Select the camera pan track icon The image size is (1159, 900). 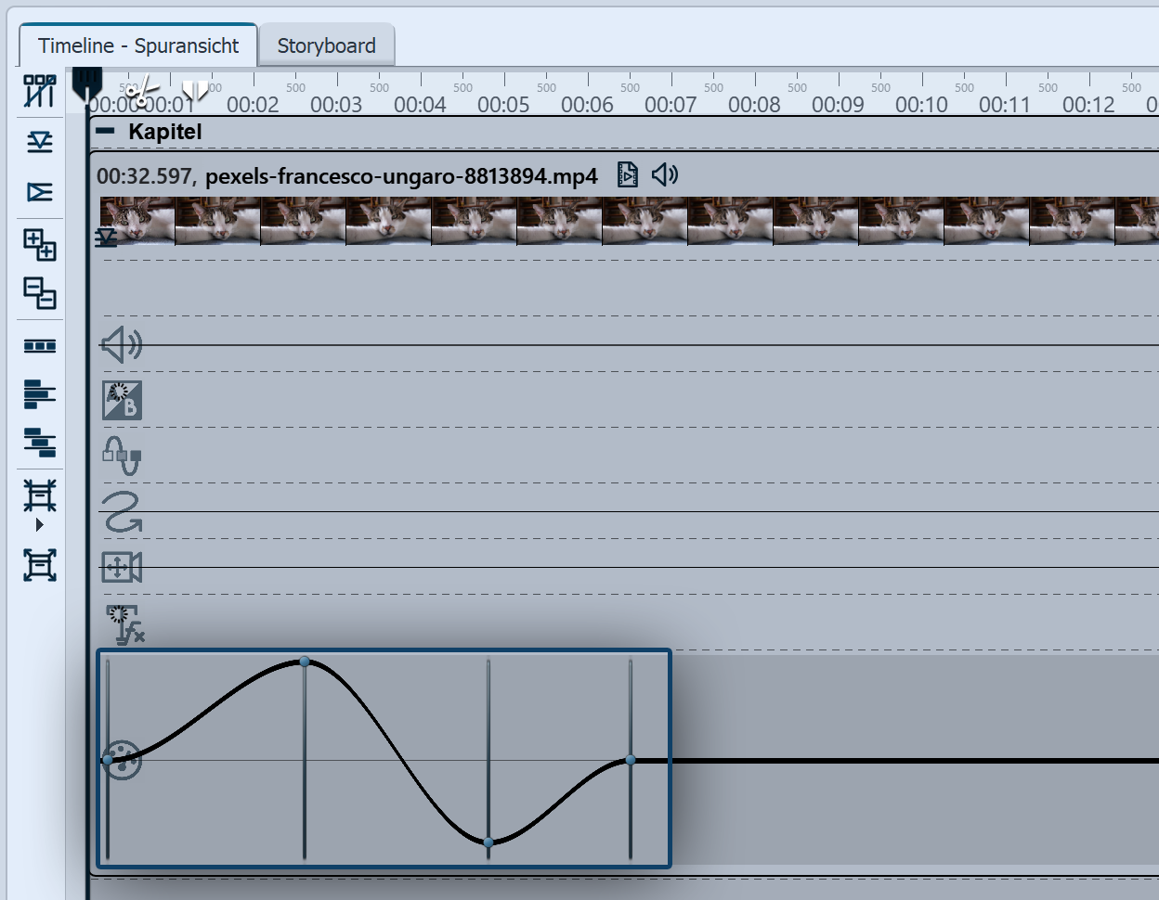point(122,567)
